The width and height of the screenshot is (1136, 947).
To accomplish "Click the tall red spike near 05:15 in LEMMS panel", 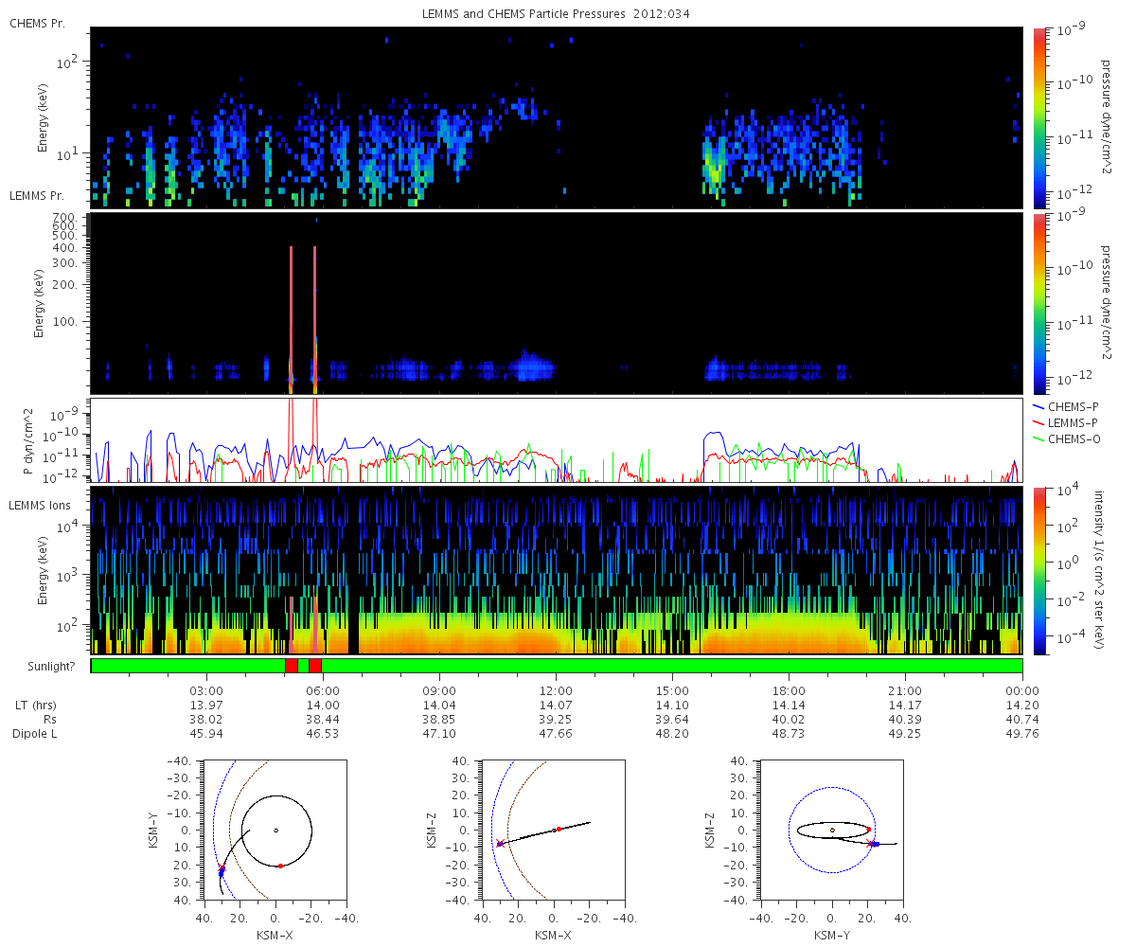I will [291, 317].
